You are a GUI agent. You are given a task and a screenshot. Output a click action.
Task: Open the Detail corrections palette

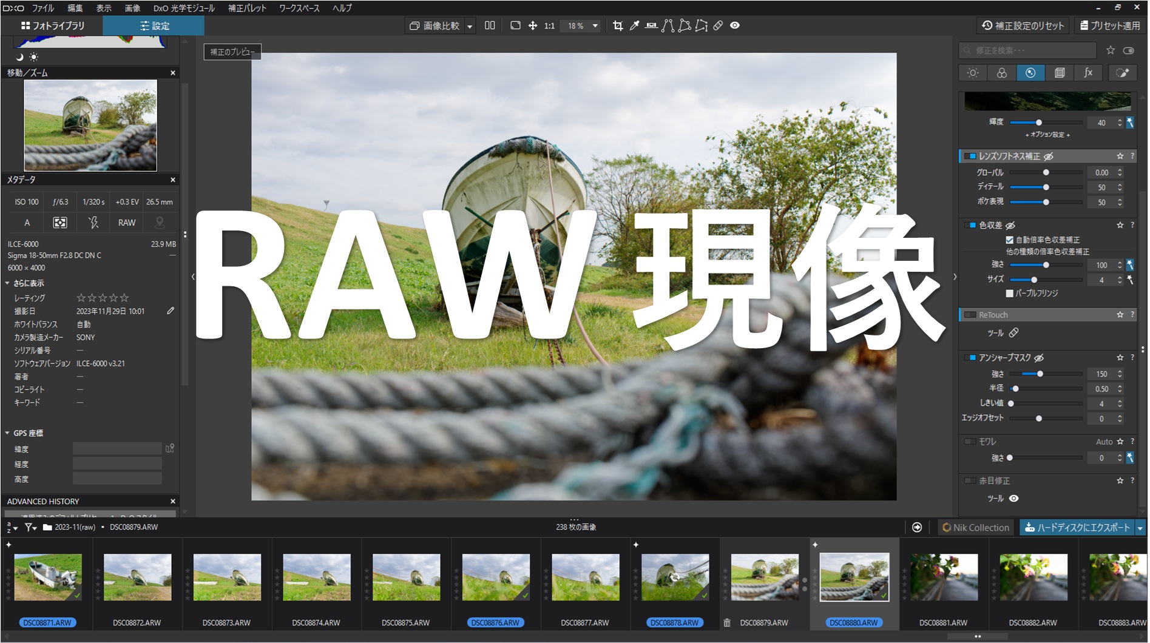point(1030,73)
